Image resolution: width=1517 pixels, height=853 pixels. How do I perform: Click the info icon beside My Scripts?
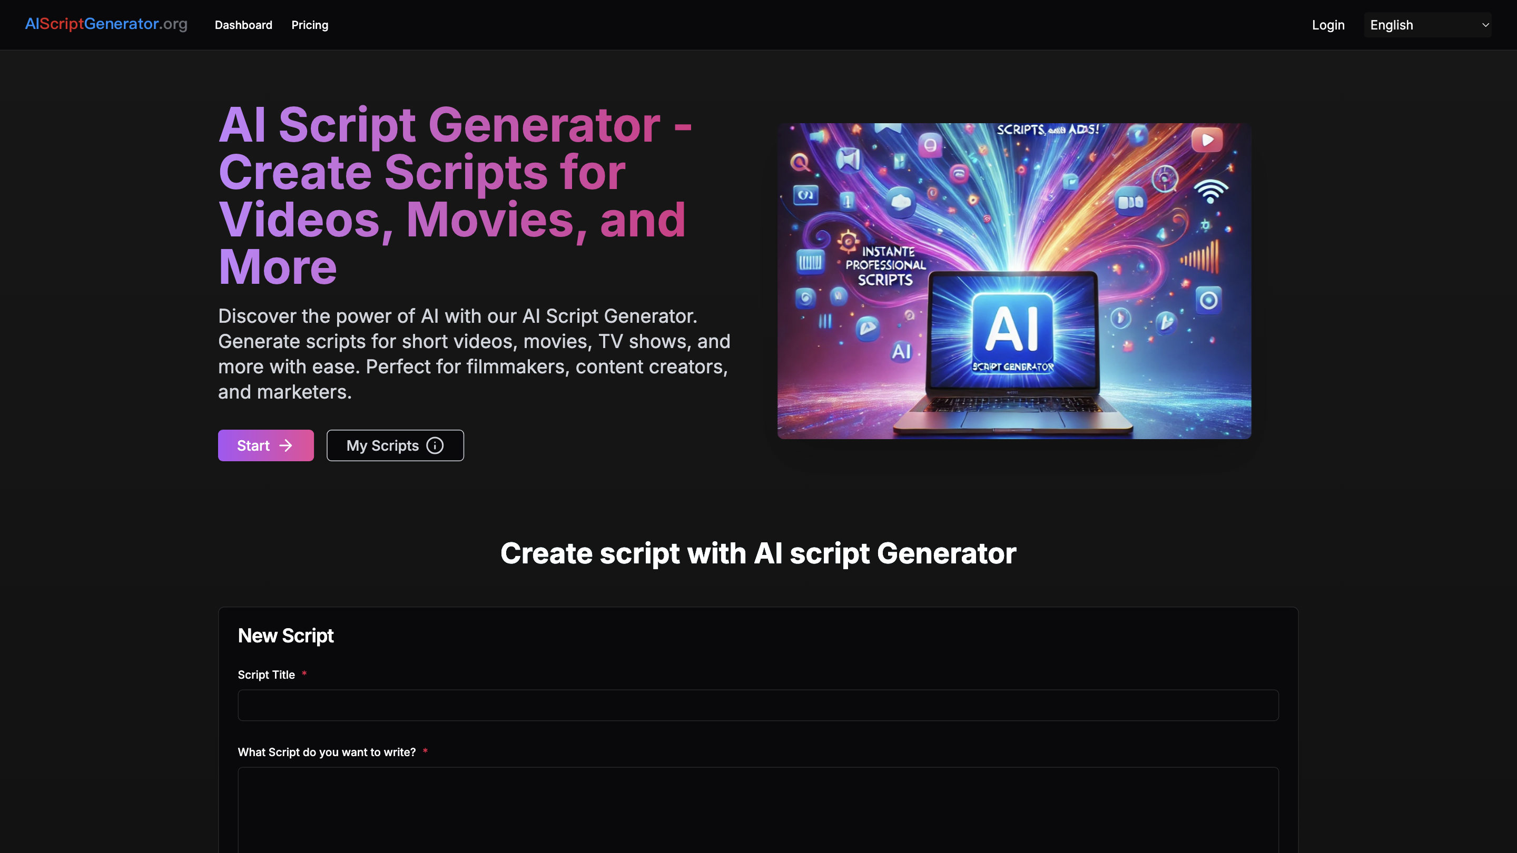435,445
